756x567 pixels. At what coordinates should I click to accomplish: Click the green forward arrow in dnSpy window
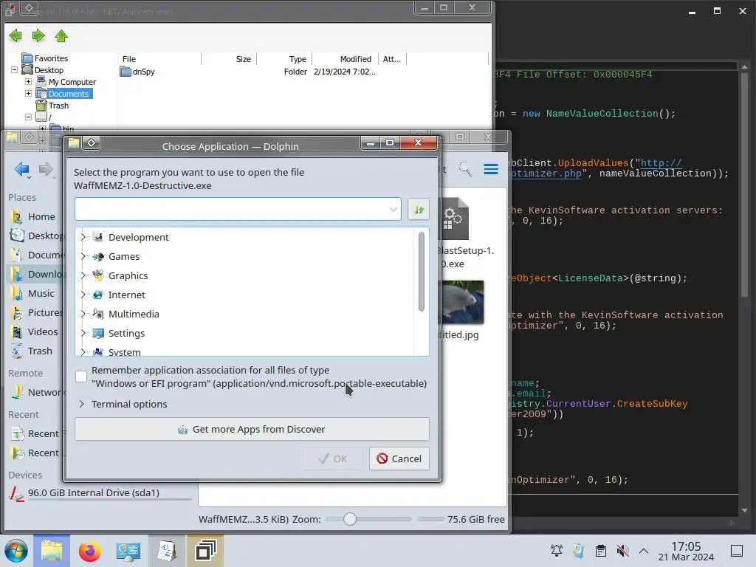point(38,35)
